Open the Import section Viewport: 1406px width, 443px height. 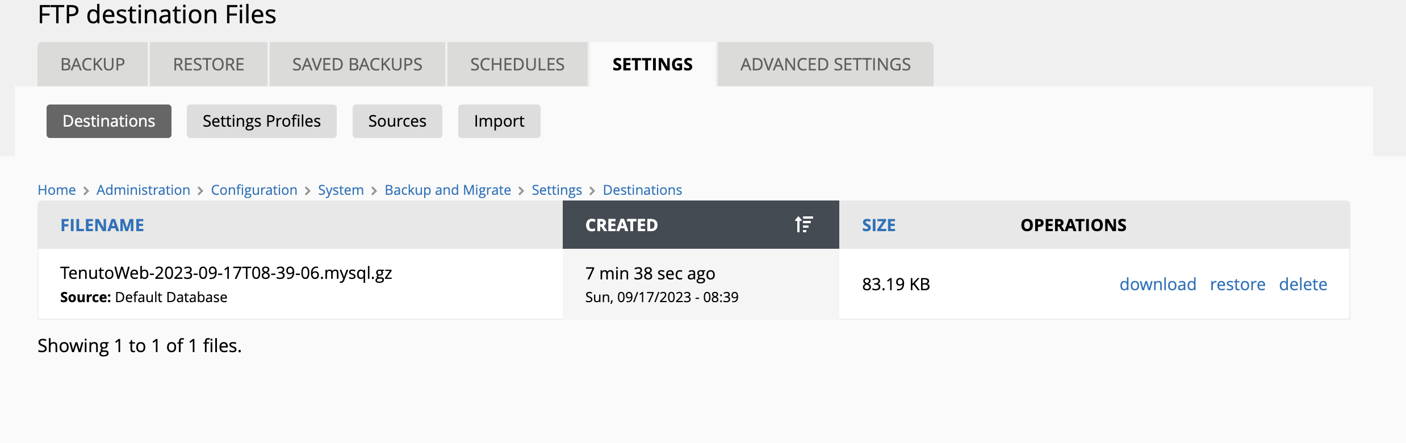point(499,121)
